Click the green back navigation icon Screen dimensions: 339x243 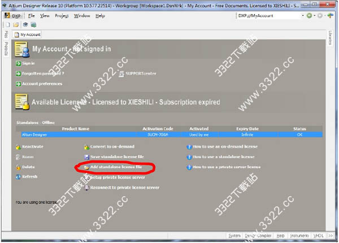pyautogui.click(x=310, y=16)
